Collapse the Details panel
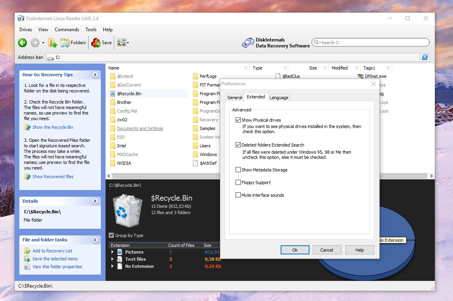 (x=95, y=201)
